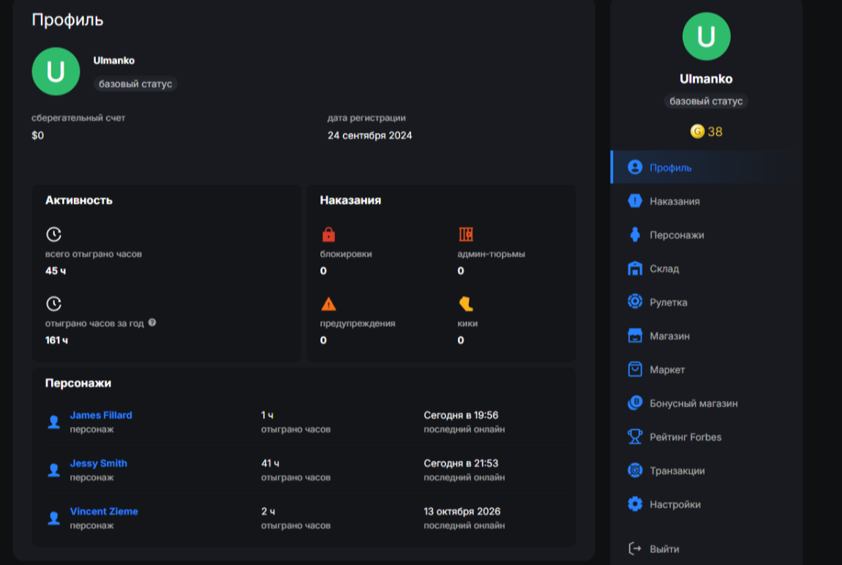
Task: Click the Выйти logout arrow icon
Action: tap(635, 548)
